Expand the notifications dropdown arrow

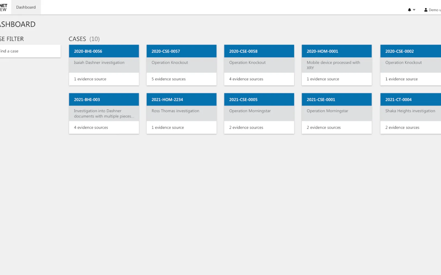click(x=414, y=10)
